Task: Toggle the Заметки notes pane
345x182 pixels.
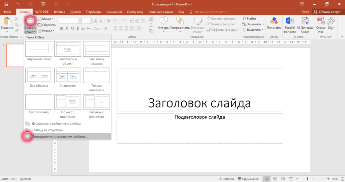Action: pyautogui.click(x=226, y=179)
